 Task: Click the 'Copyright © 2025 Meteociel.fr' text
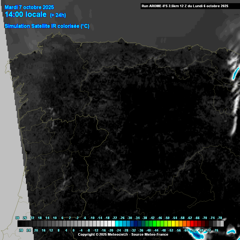click(x=103, y=234)
